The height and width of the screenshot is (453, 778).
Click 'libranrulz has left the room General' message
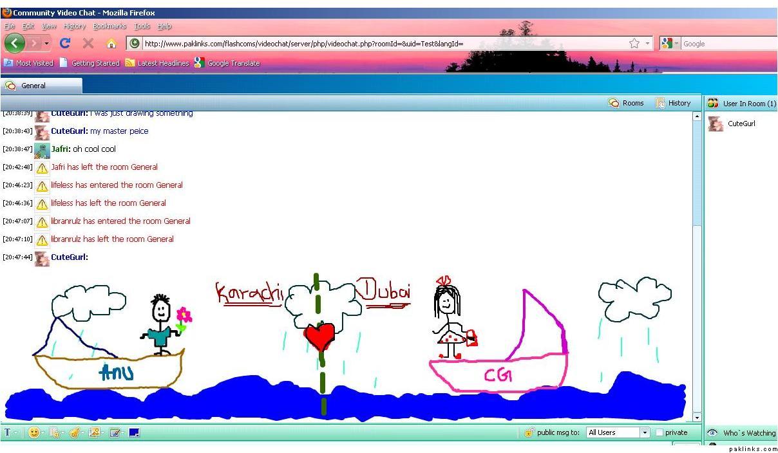(113, 239)
